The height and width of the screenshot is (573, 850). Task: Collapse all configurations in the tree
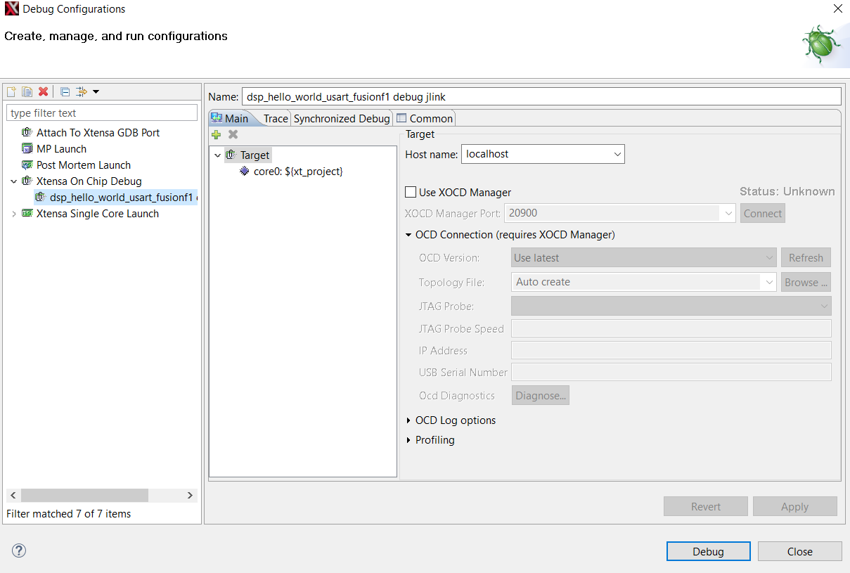(65, 91)
